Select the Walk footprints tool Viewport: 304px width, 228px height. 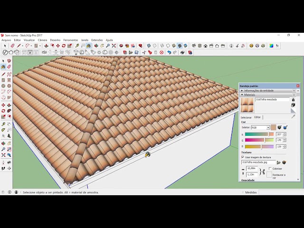(x=3, y=169)
